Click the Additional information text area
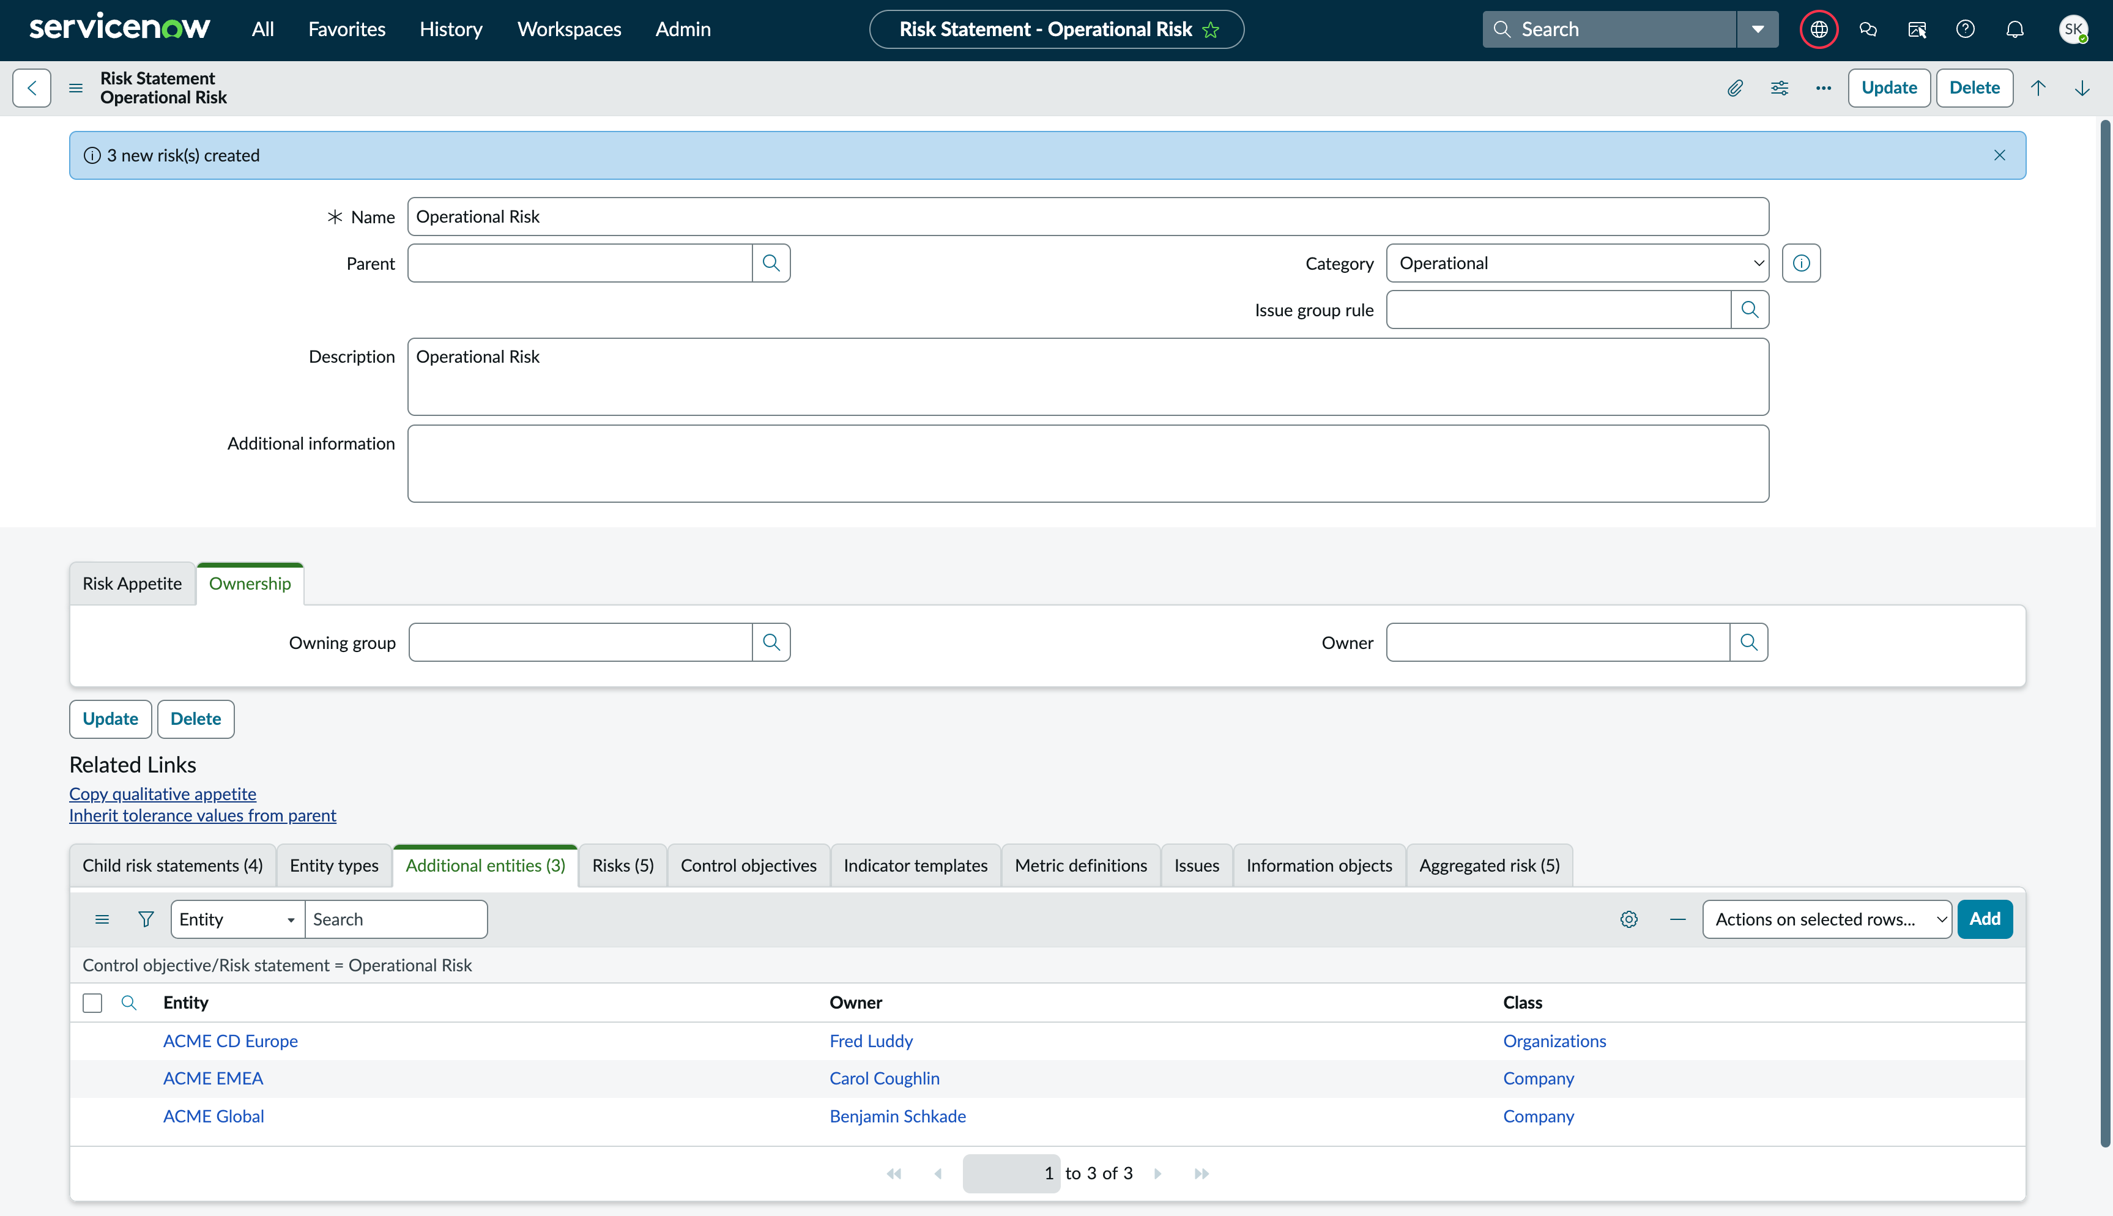The image size is (2113, 1216). point(1088,464)
